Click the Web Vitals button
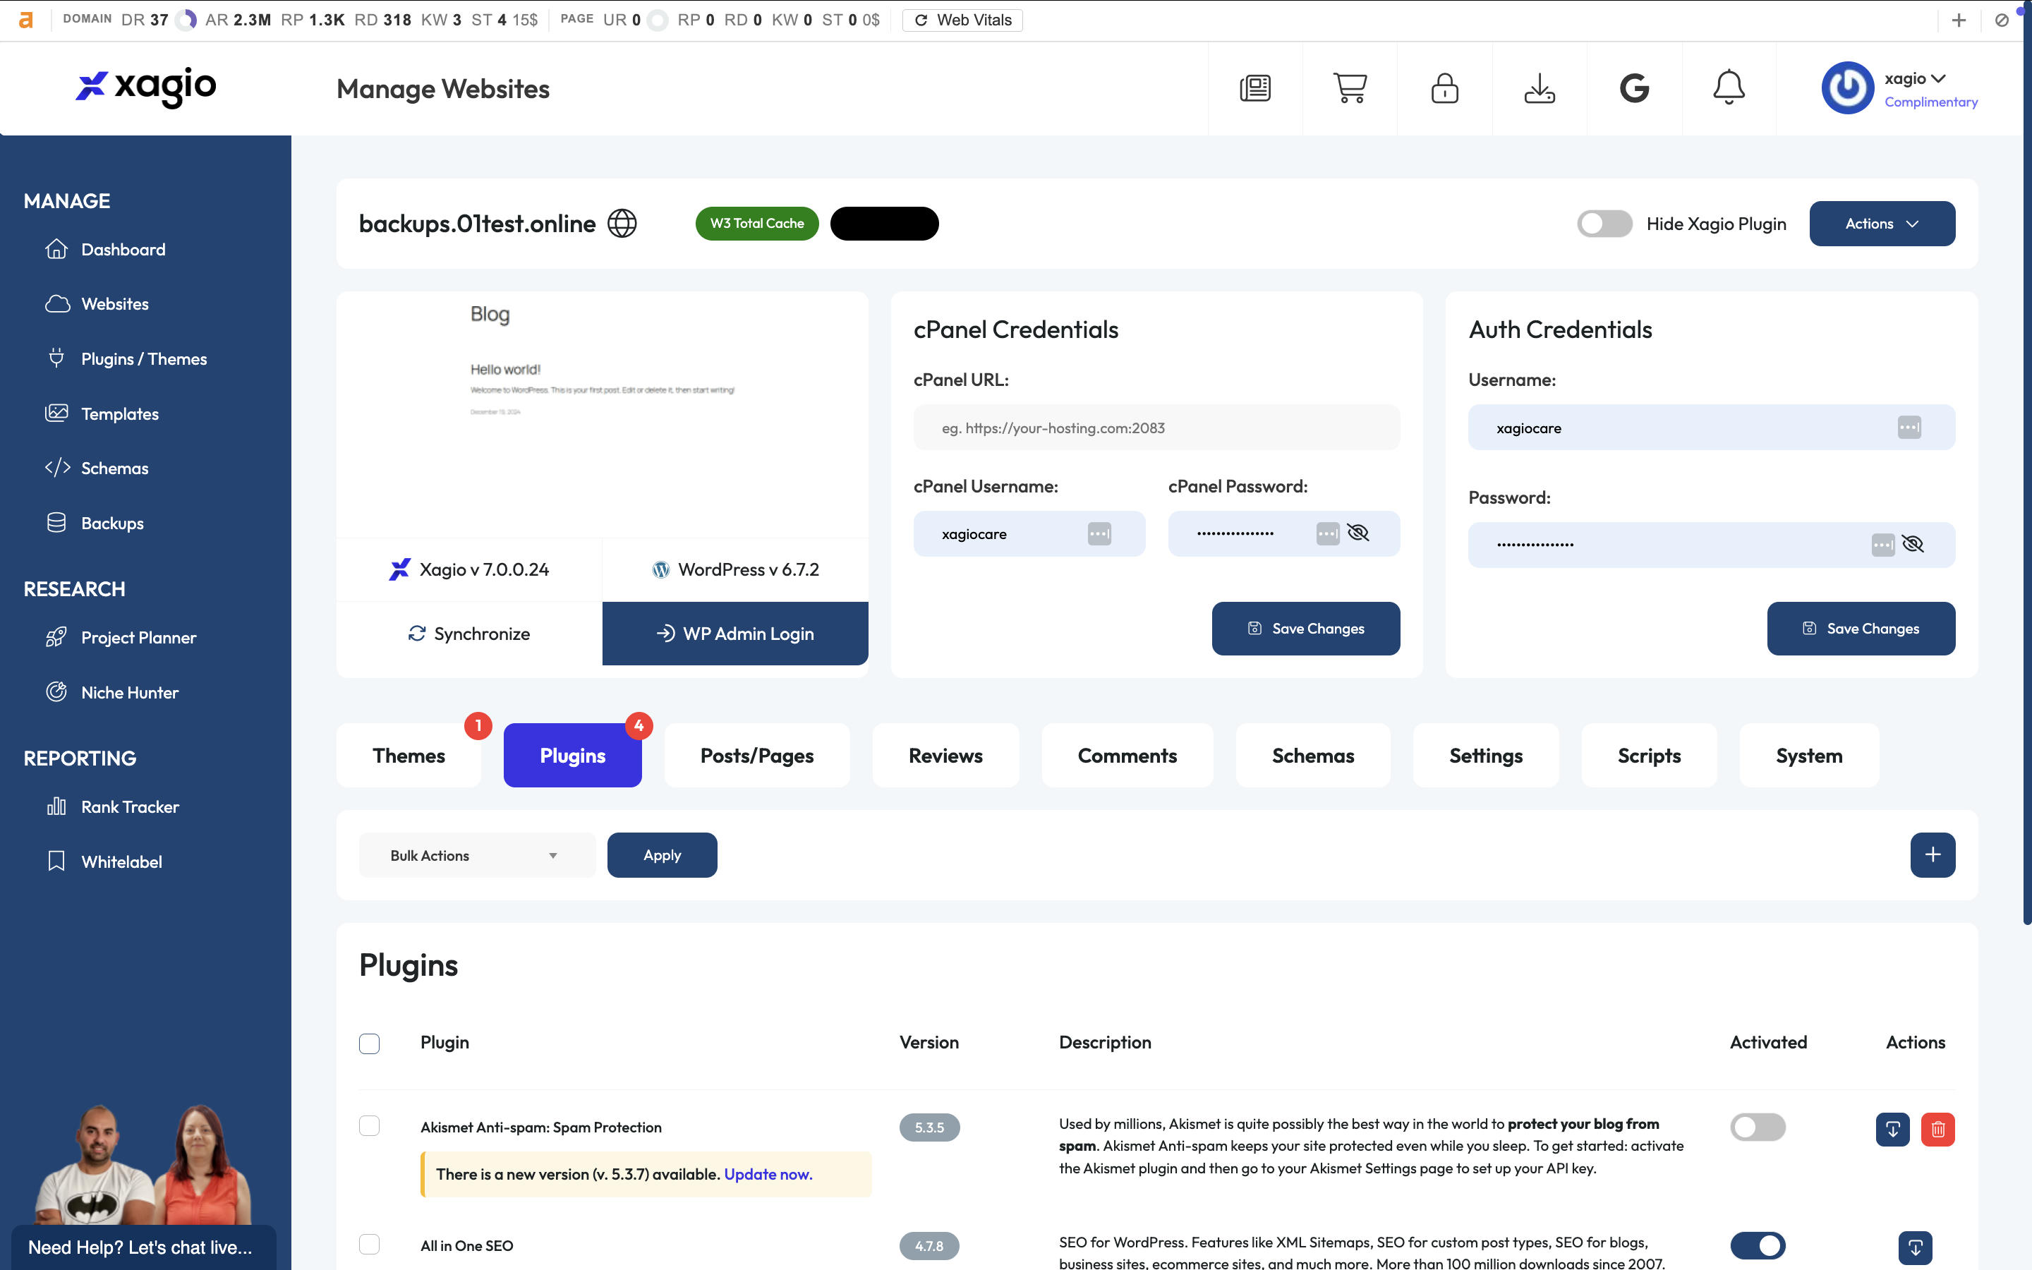 coord(962,20)
